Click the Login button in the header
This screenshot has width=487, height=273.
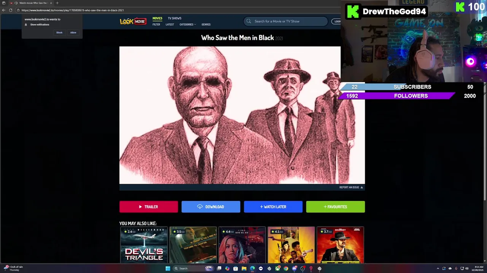[336, 21]
